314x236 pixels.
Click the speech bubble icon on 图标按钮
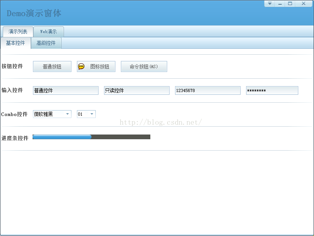tap(81, 66)
